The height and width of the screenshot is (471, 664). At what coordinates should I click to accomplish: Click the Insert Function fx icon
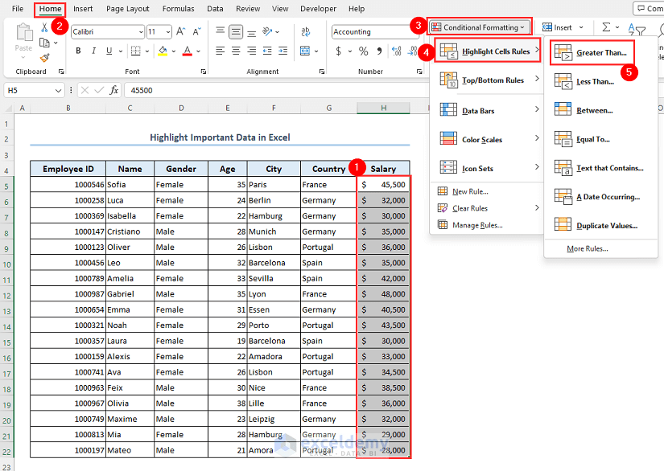[114, 90]
